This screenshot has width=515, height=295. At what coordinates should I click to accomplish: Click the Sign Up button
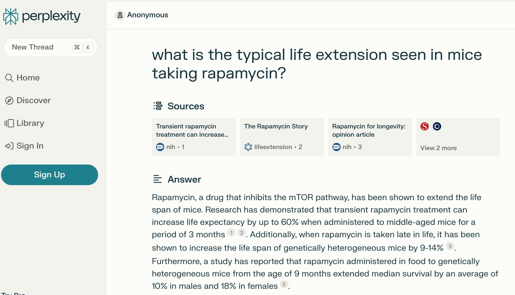point(50,175)
